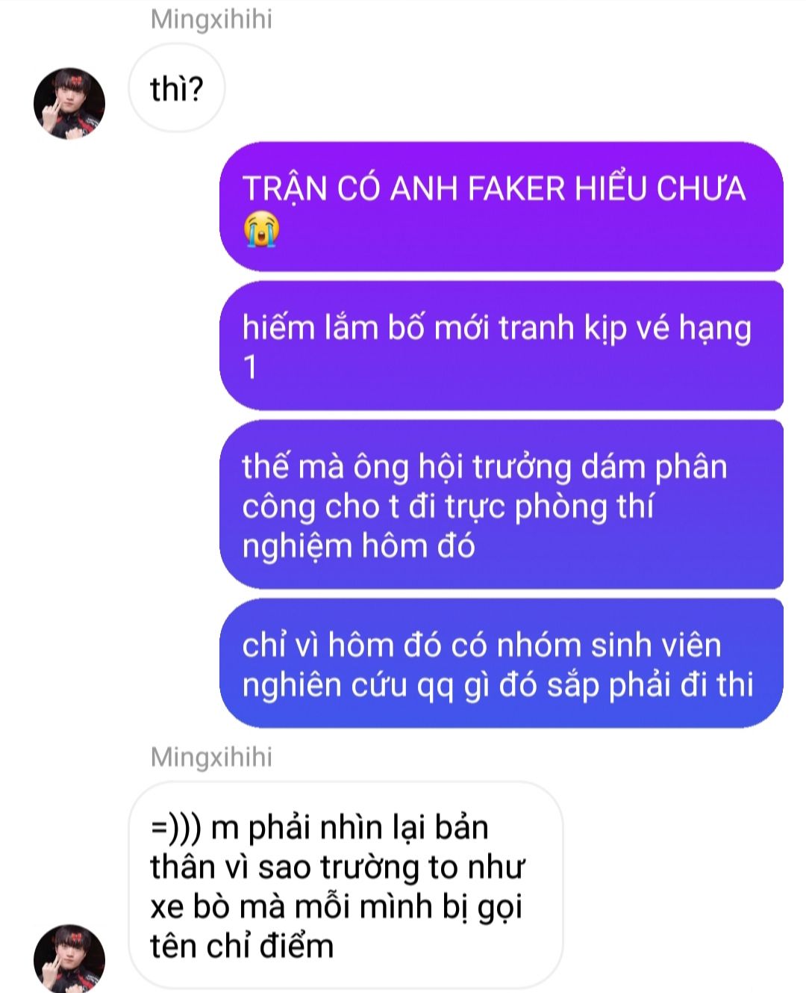Select the 'TRẬN CÓ ANH FAKER' message bubble
The image size is (806, 993).
[x=502, y=207]
